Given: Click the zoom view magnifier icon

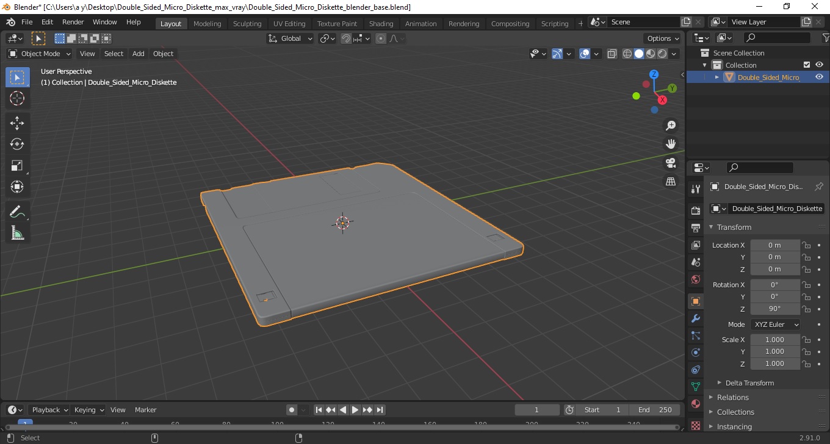Looking at the screenshot, I should click(x=671, y=126).
